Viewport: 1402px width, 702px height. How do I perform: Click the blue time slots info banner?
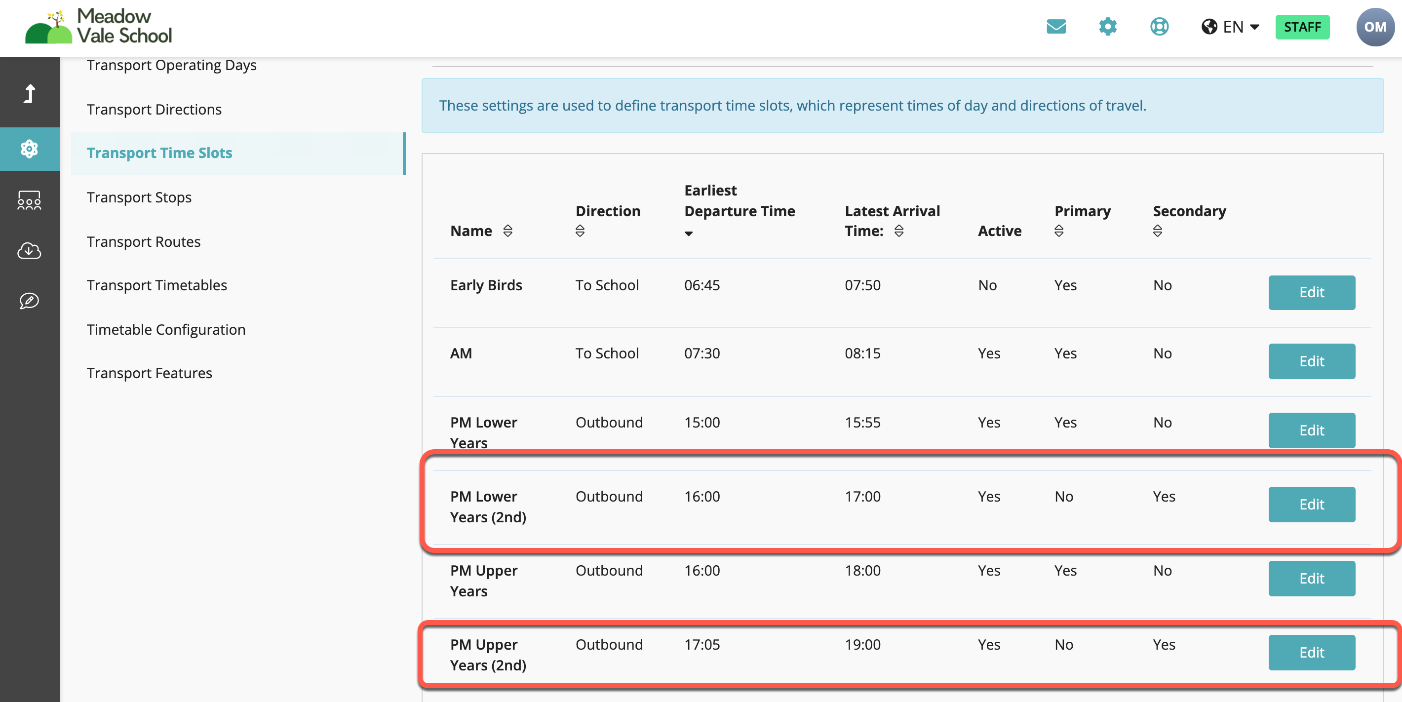pos(902,106)
